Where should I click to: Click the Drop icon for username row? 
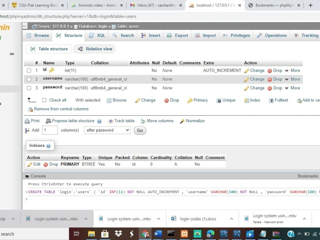[x=269, y=79]
